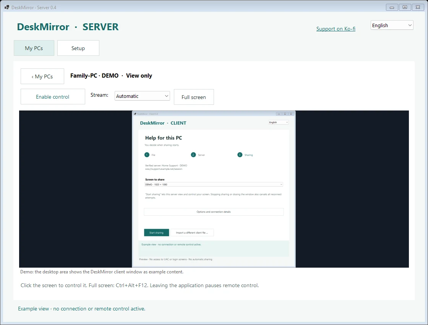Click the 'Example view · no connection' status text
428x325 pixels.
click(x=82, y=309)
